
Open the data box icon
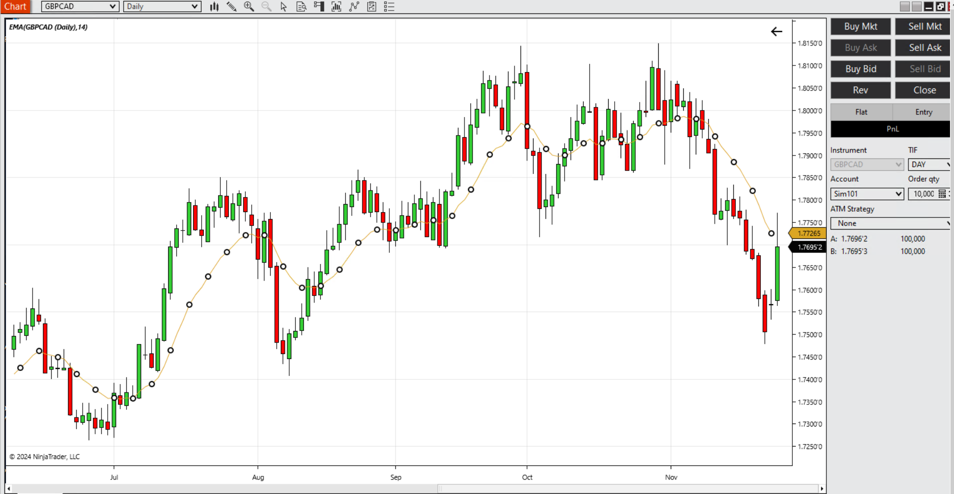tap(301, 6)
